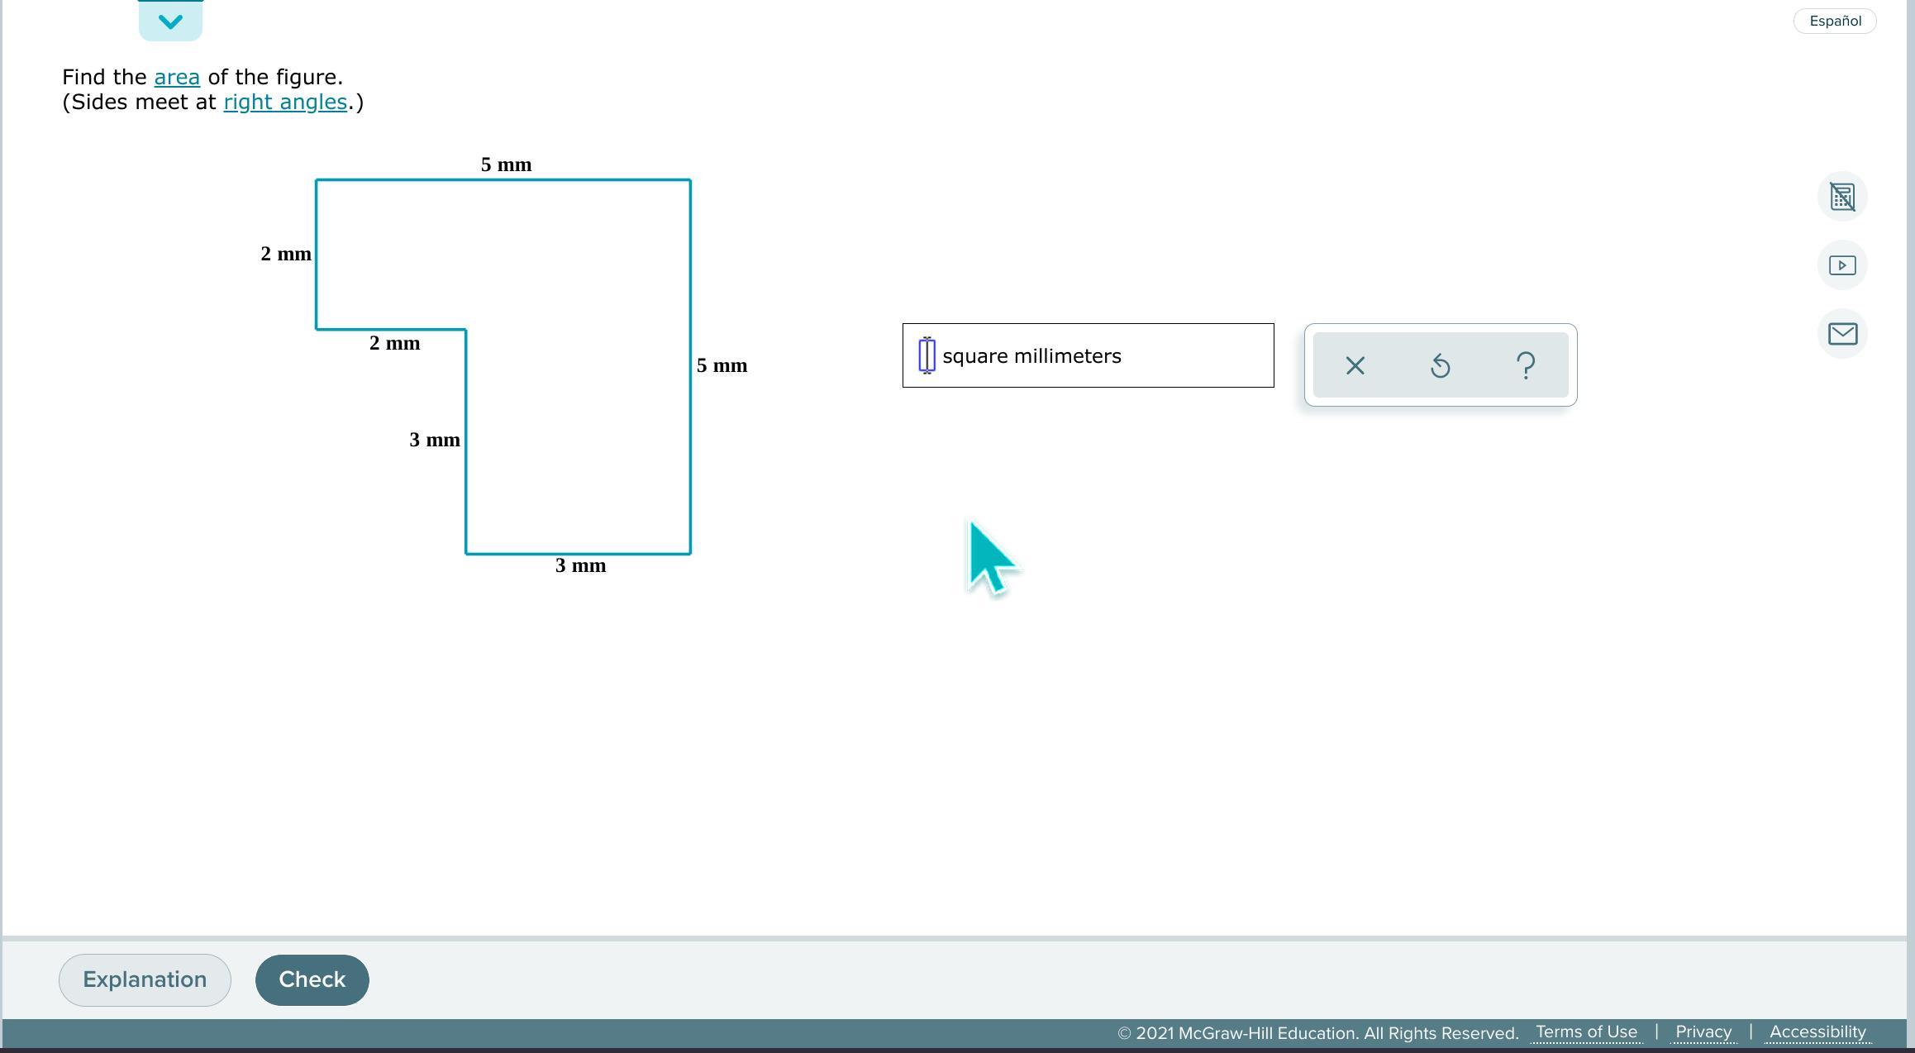Viewport: 1915px width, 1053px height.
Task: Open the video tutorial icon
Action: point(1841,265)
